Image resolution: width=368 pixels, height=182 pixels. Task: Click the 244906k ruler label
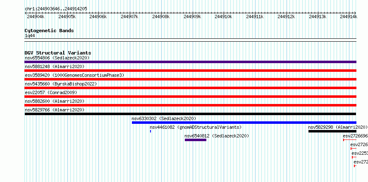98,17
